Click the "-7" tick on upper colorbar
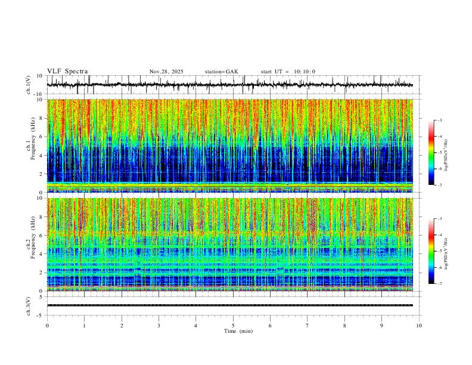This screenshot has width=472, height=365. point(440,185)
